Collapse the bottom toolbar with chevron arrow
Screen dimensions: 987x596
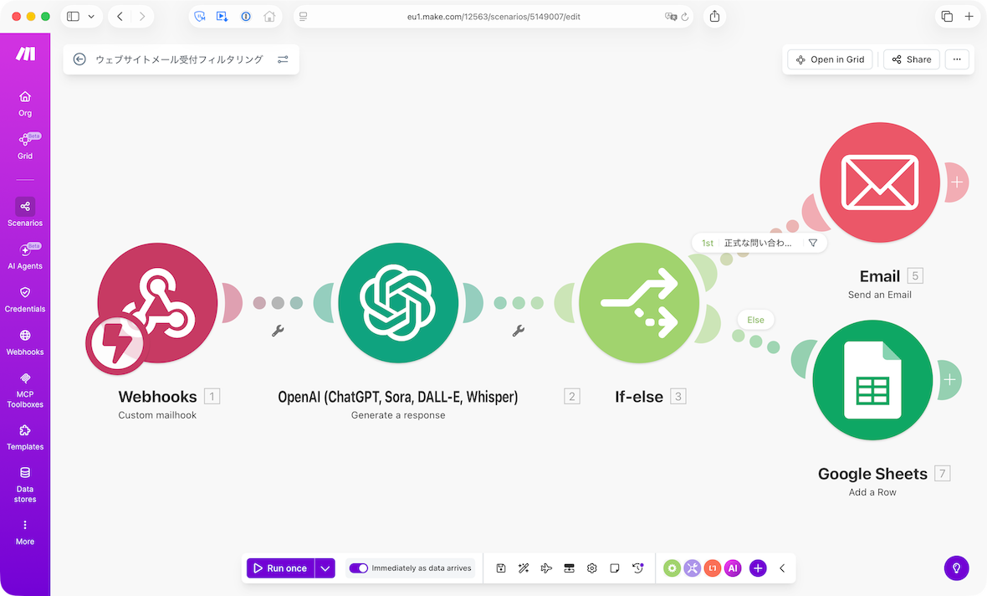coord(782,568)
